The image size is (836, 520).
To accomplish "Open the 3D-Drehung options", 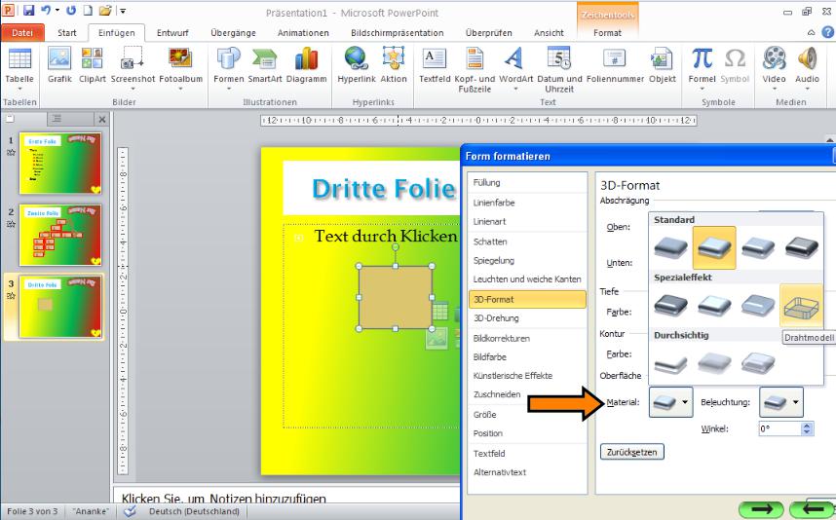I will click(496, 317).
